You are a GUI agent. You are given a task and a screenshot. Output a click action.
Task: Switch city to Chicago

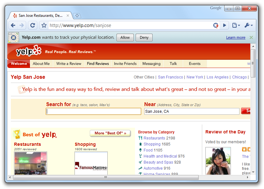coord(239,77)
